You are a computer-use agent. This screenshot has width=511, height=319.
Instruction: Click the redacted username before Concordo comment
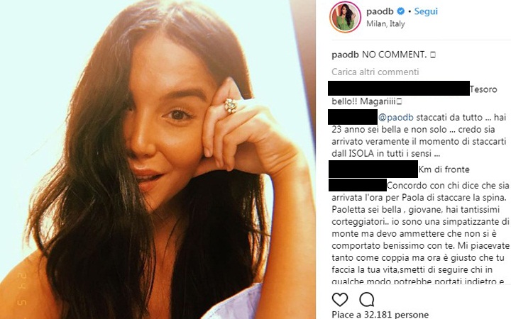pyautogui.click(x=358, y=185)
